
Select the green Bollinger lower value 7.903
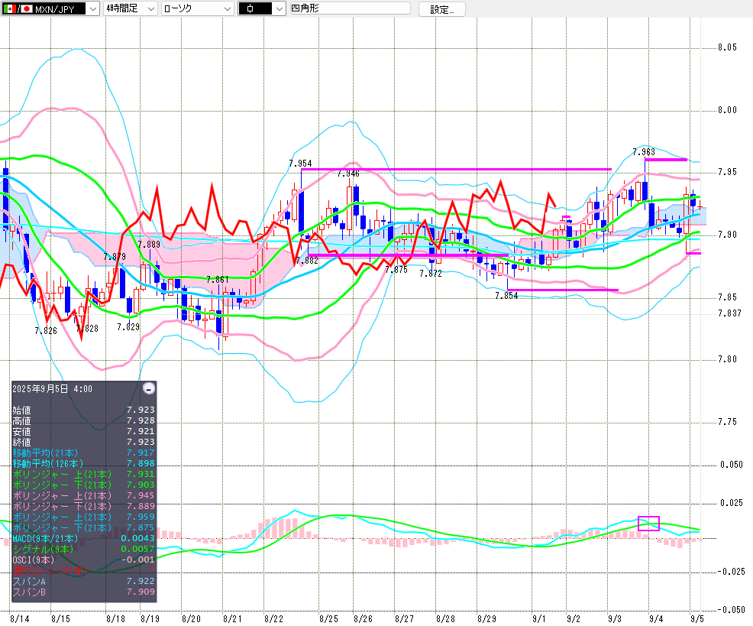[x=141, y=485]
